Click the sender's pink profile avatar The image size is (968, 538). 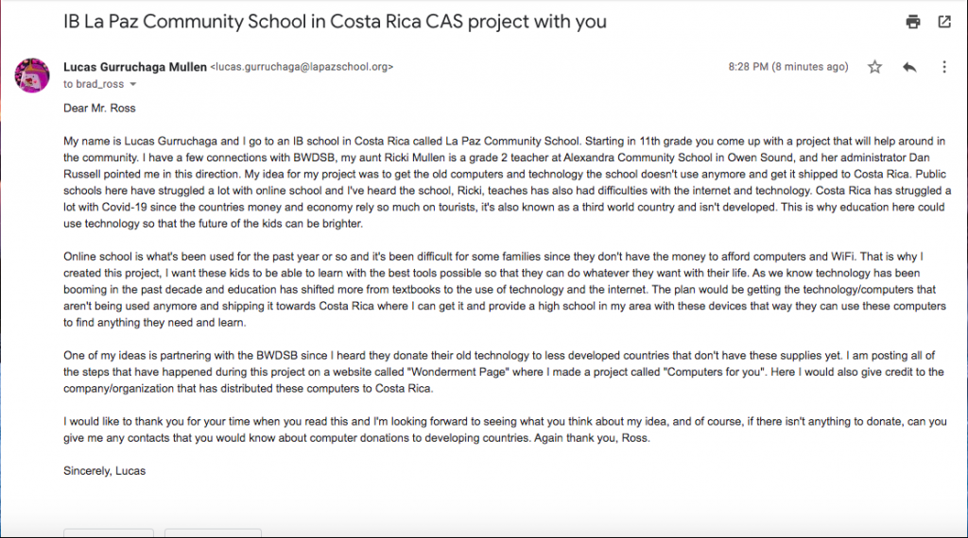tap(33, 75)
